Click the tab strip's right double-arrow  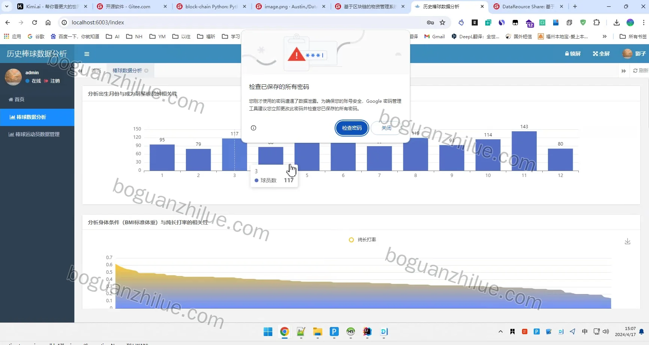coord(624,71)
